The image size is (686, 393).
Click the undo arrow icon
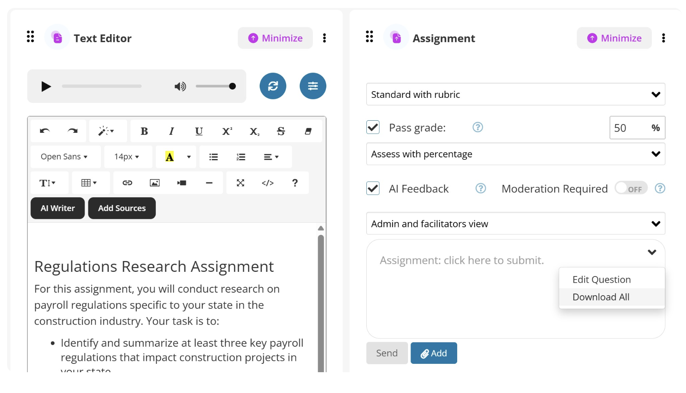(x=45, y=131)
